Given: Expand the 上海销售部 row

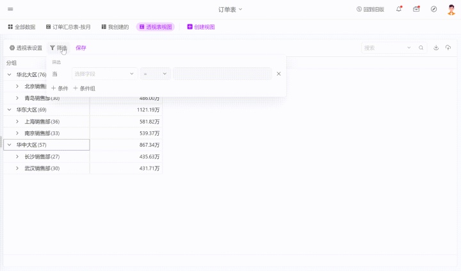Looking at the screenshot, I should pyautogui.click(x=17, y=122).
